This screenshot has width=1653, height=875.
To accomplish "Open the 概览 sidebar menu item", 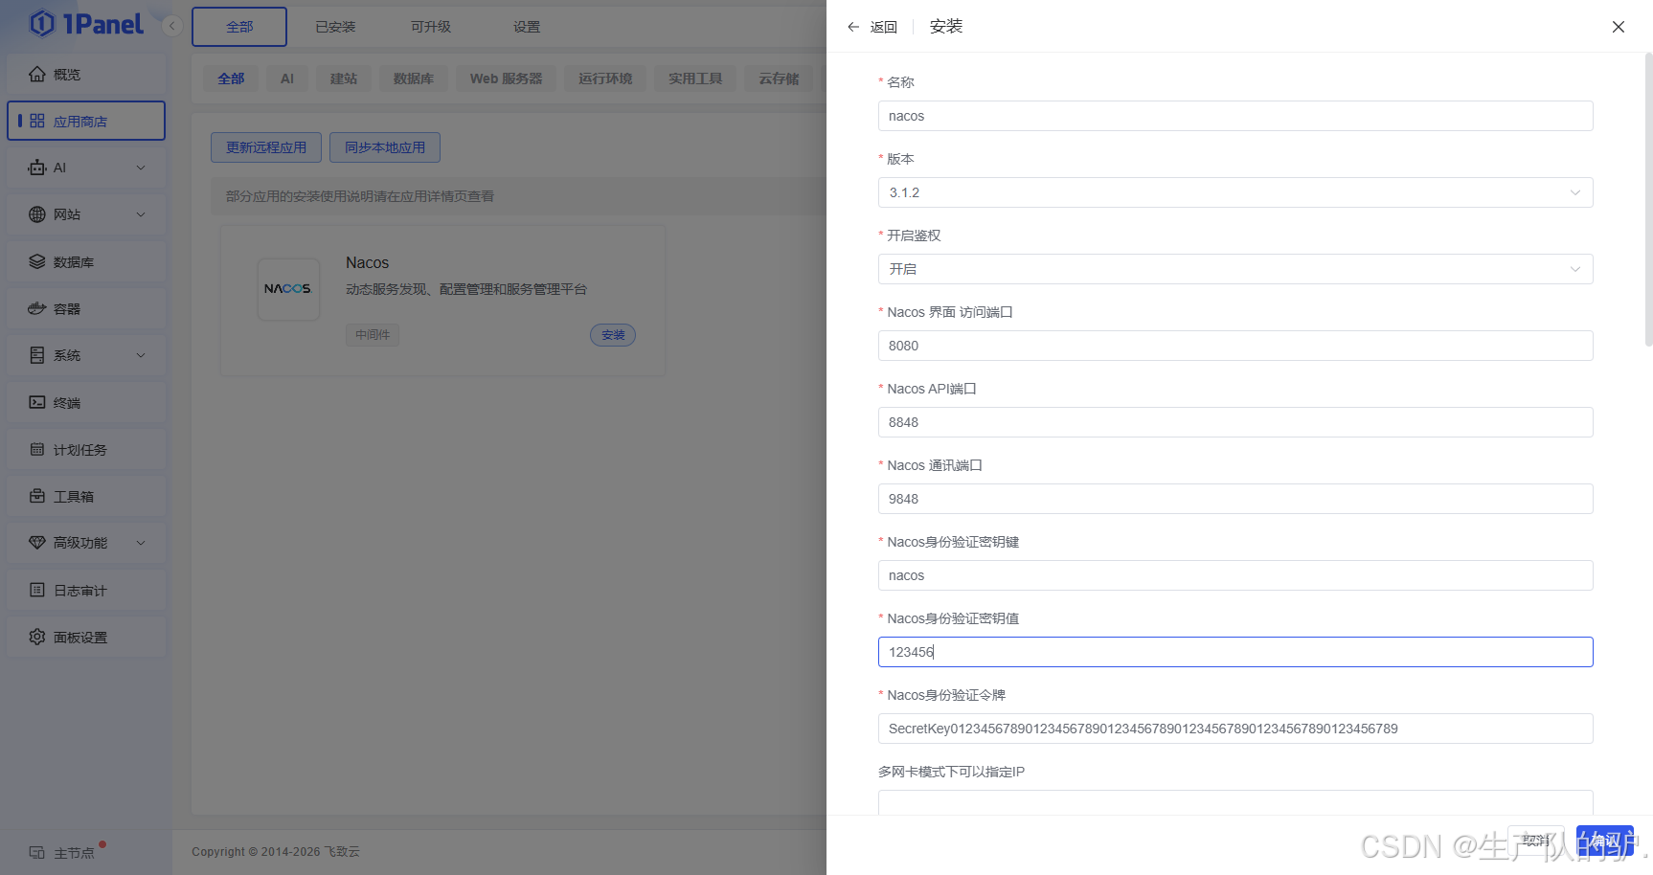I will point(86,74).
